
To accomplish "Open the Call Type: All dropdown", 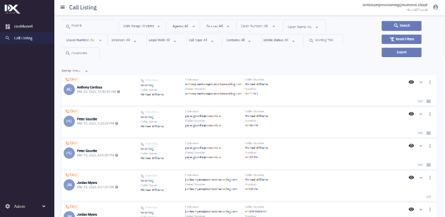I will 204,40.
